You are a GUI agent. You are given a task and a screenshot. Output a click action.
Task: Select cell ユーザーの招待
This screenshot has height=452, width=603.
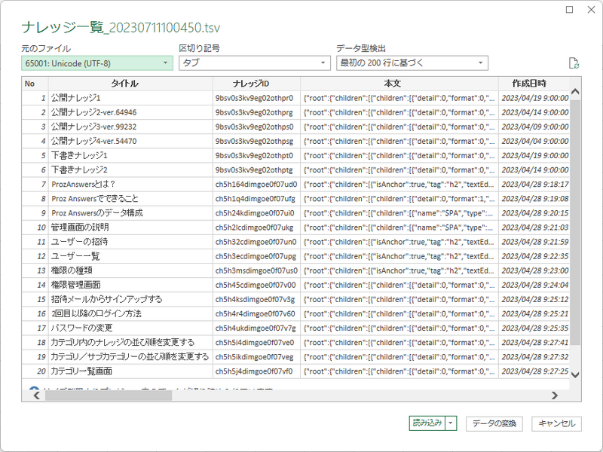click(x=130, y=242)
